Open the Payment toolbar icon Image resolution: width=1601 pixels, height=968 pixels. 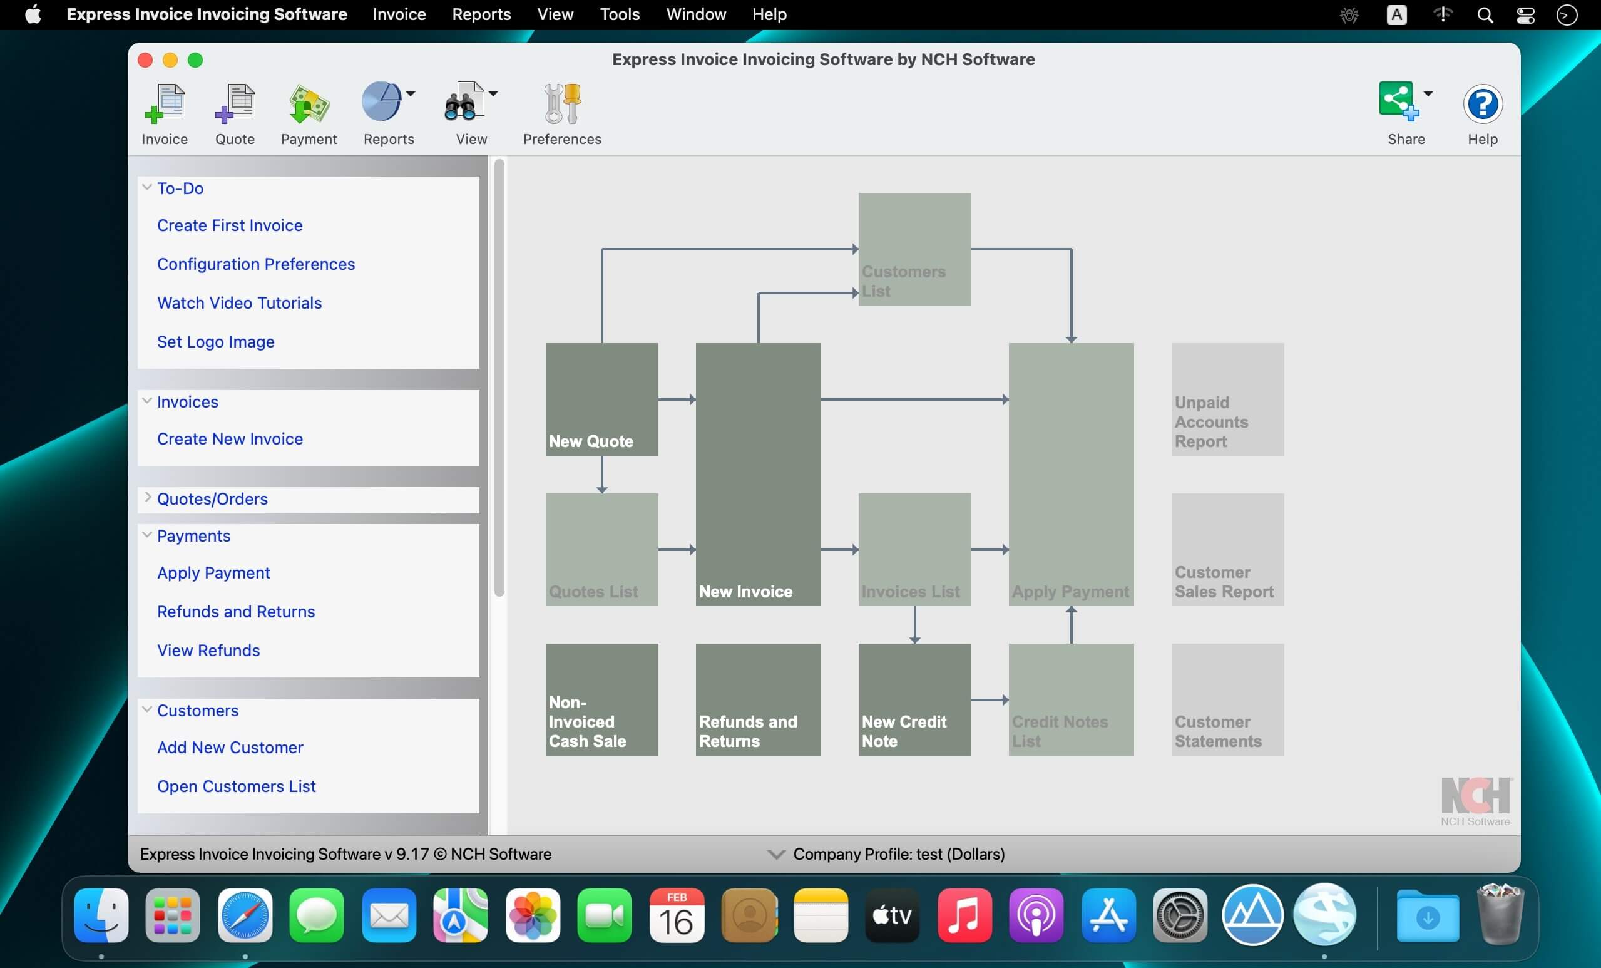coord(309,104)
